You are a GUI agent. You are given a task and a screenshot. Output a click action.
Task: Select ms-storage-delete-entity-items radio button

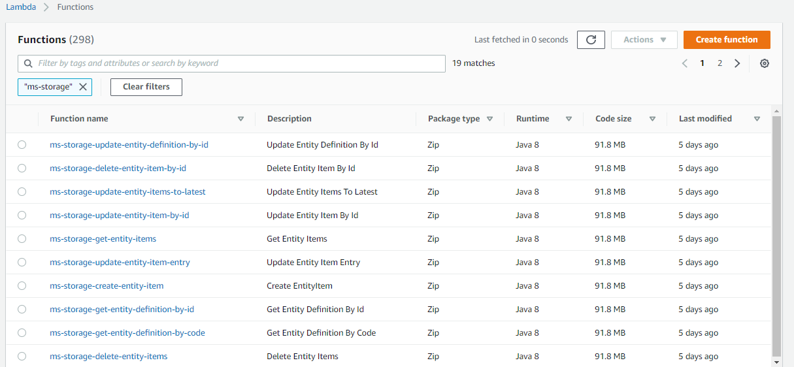(22, 357)
